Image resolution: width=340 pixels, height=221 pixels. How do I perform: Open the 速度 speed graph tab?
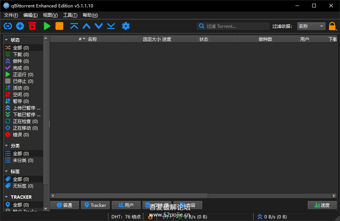[322, 205]
